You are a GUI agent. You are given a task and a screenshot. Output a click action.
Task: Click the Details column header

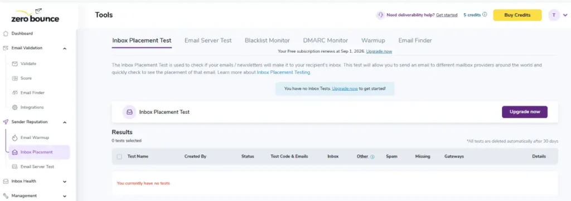(539, 157)
